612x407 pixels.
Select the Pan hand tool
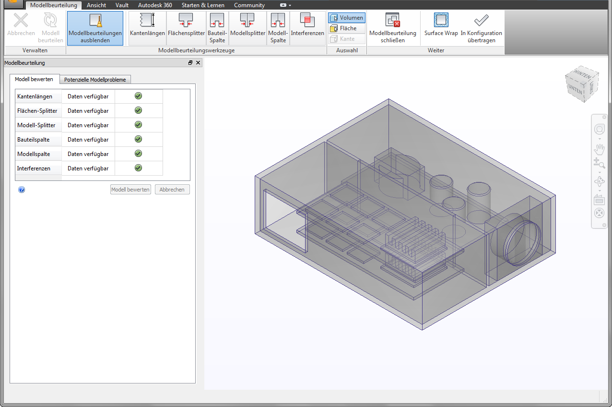coord(600,149)
